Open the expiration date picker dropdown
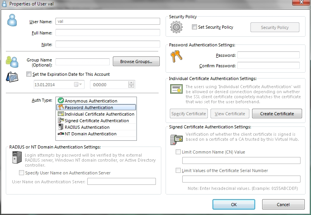 pyautogui.click(x=80, y=84)
